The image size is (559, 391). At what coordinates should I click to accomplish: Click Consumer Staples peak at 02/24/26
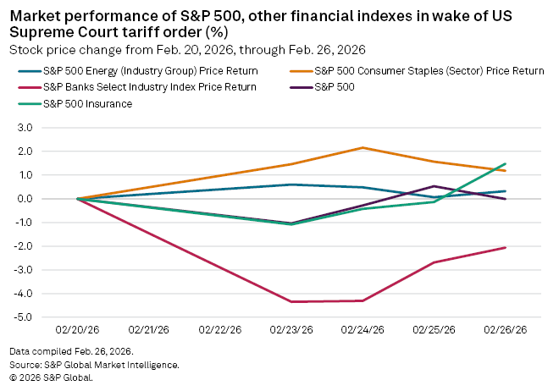pyautogui.click(x=363, y=148)
